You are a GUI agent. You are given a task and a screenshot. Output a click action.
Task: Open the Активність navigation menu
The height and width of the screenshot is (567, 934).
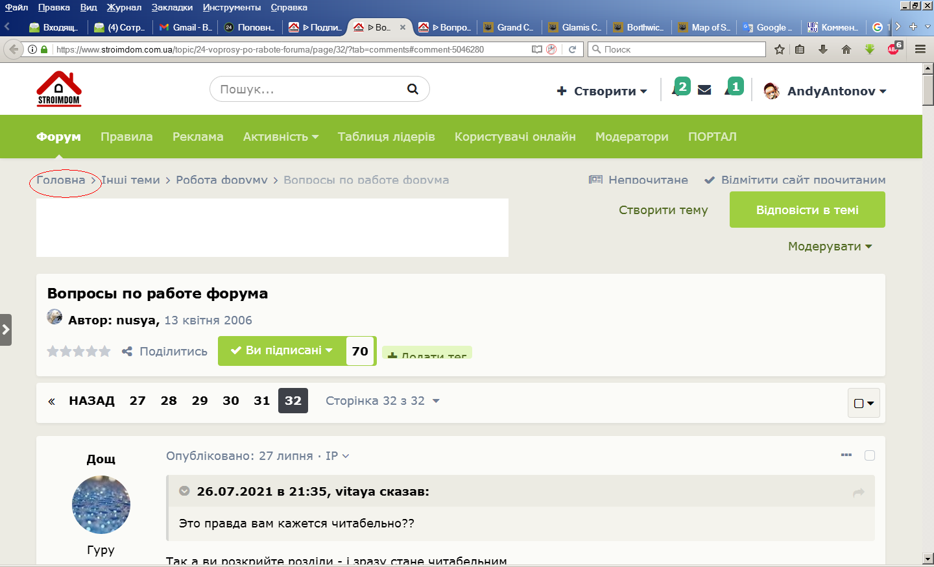coord(281,137)
